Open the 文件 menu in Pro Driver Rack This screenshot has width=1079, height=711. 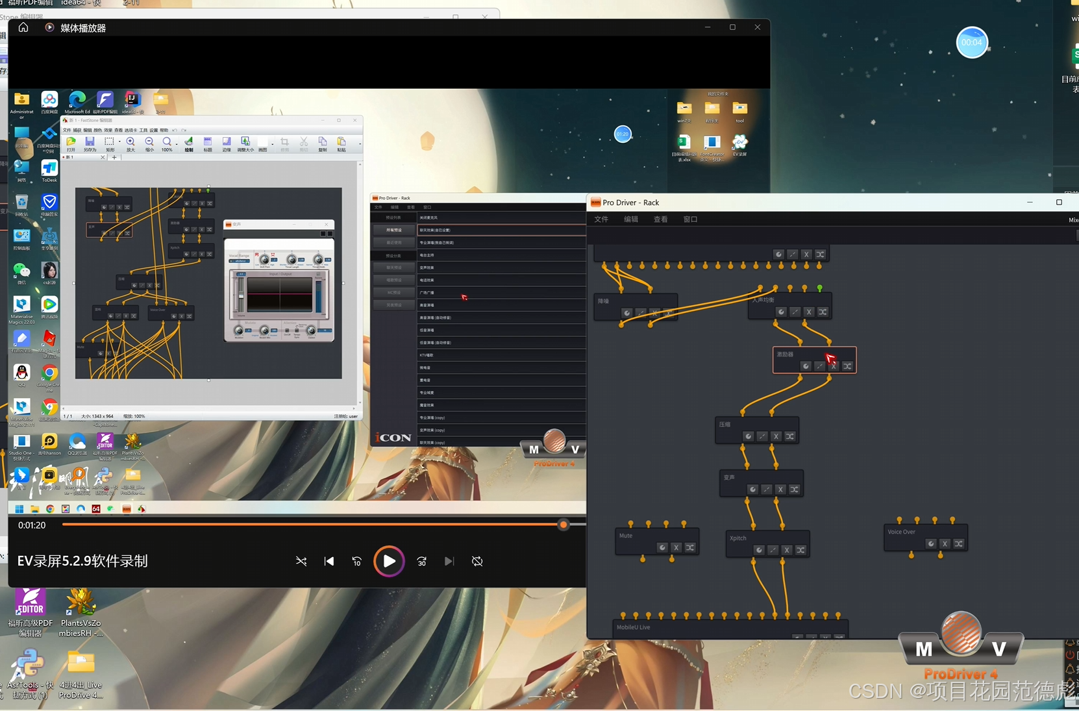tap(601, 219)
